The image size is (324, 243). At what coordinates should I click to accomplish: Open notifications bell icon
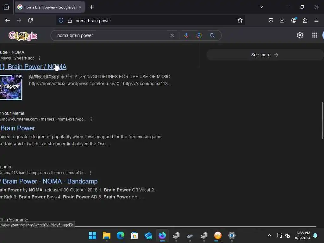315,235
